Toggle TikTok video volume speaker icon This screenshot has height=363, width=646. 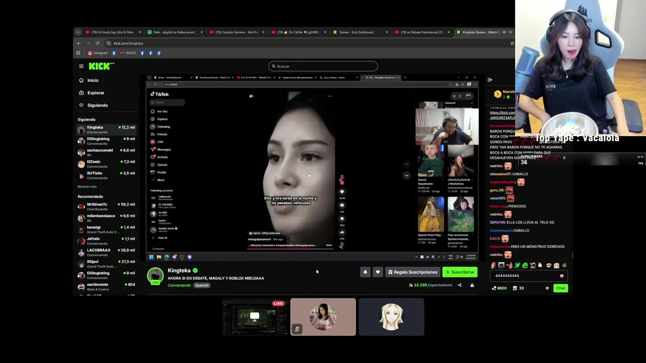point(251,96)
